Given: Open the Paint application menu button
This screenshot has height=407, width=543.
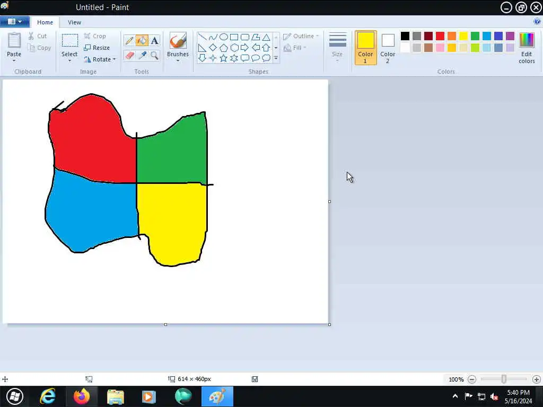Looking at the screenshot, I should [14, 21].
